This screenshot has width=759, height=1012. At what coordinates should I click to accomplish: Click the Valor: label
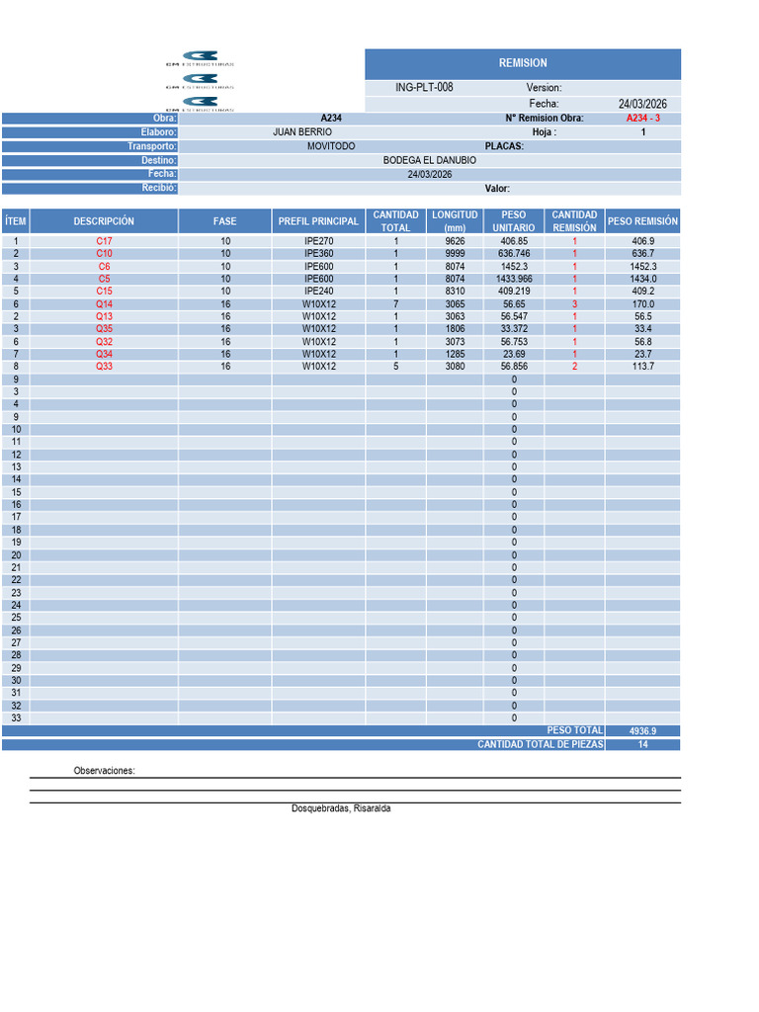point(497,189)
